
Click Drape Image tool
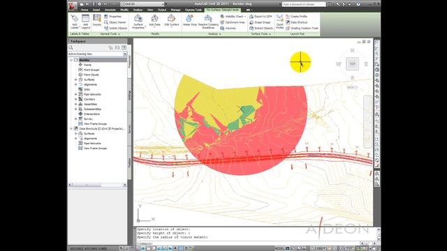coord(260,22)
